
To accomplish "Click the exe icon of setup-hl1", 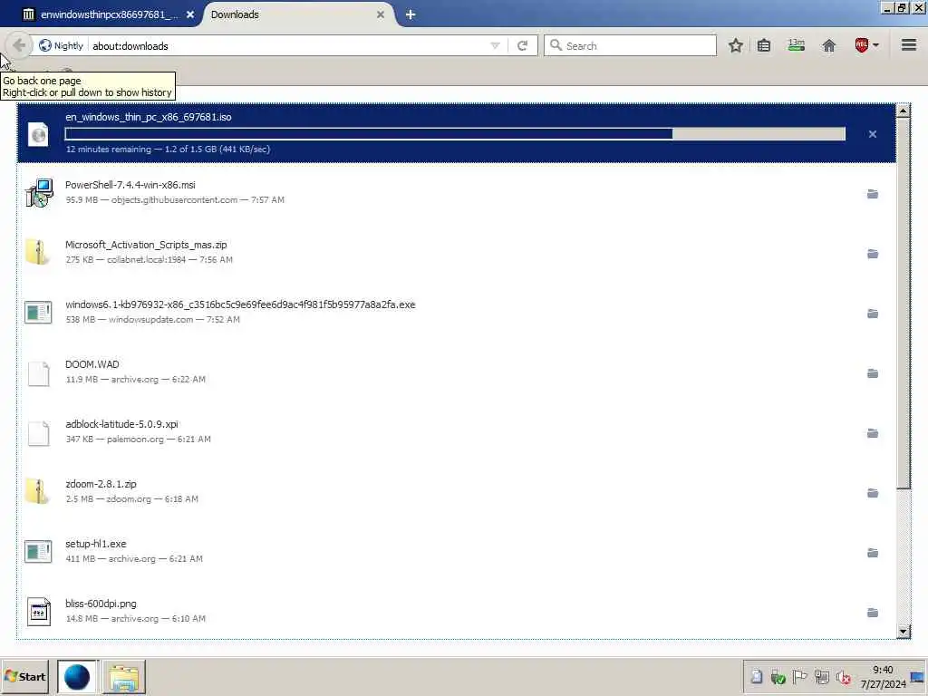I will [38, 552].
